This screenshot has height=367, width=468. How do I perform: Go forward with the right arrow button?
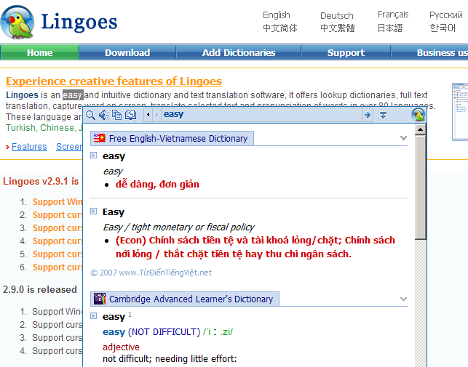pyautogui.click(x=156, y=115)
